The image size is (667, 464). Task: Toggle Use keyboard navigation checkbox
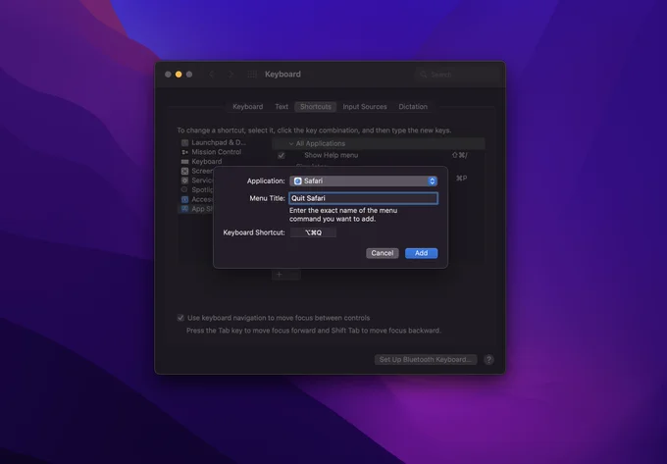tap(180, 318)
